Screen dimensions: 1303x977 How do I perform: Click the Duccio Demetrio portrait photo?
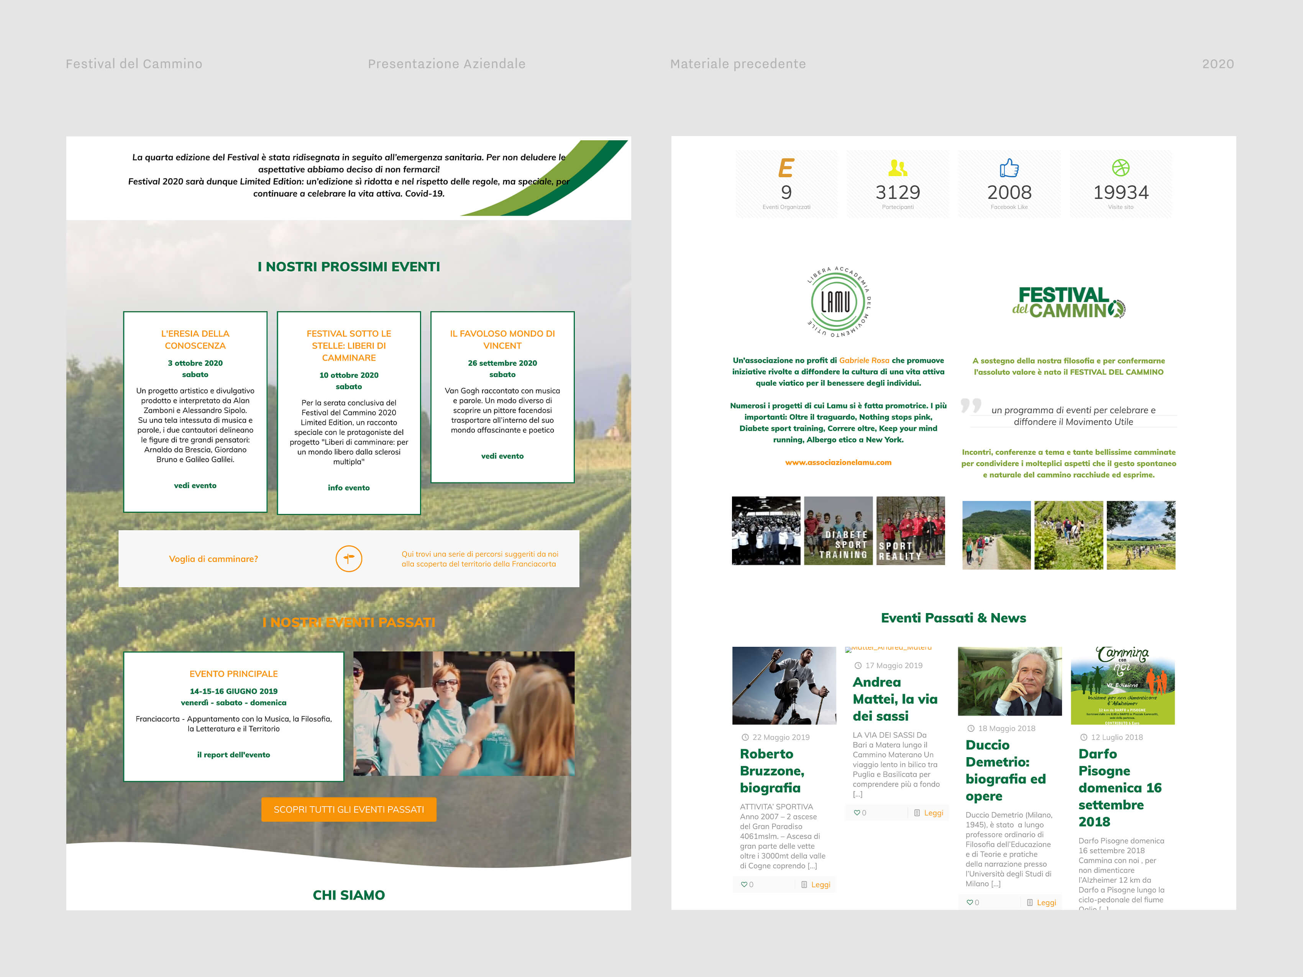(x=1010, y=681)
